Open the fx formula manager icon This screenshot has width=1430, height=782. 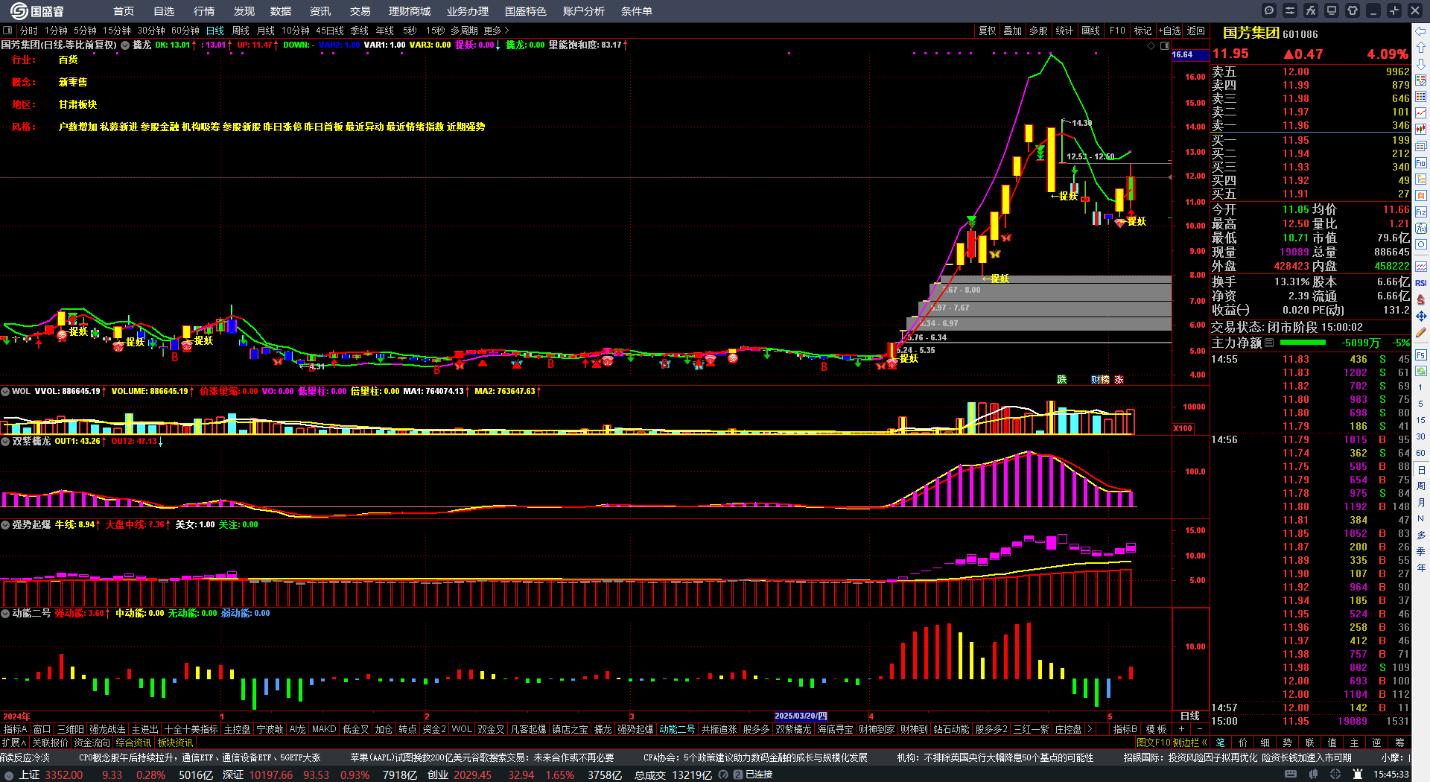coord(1311,10)
